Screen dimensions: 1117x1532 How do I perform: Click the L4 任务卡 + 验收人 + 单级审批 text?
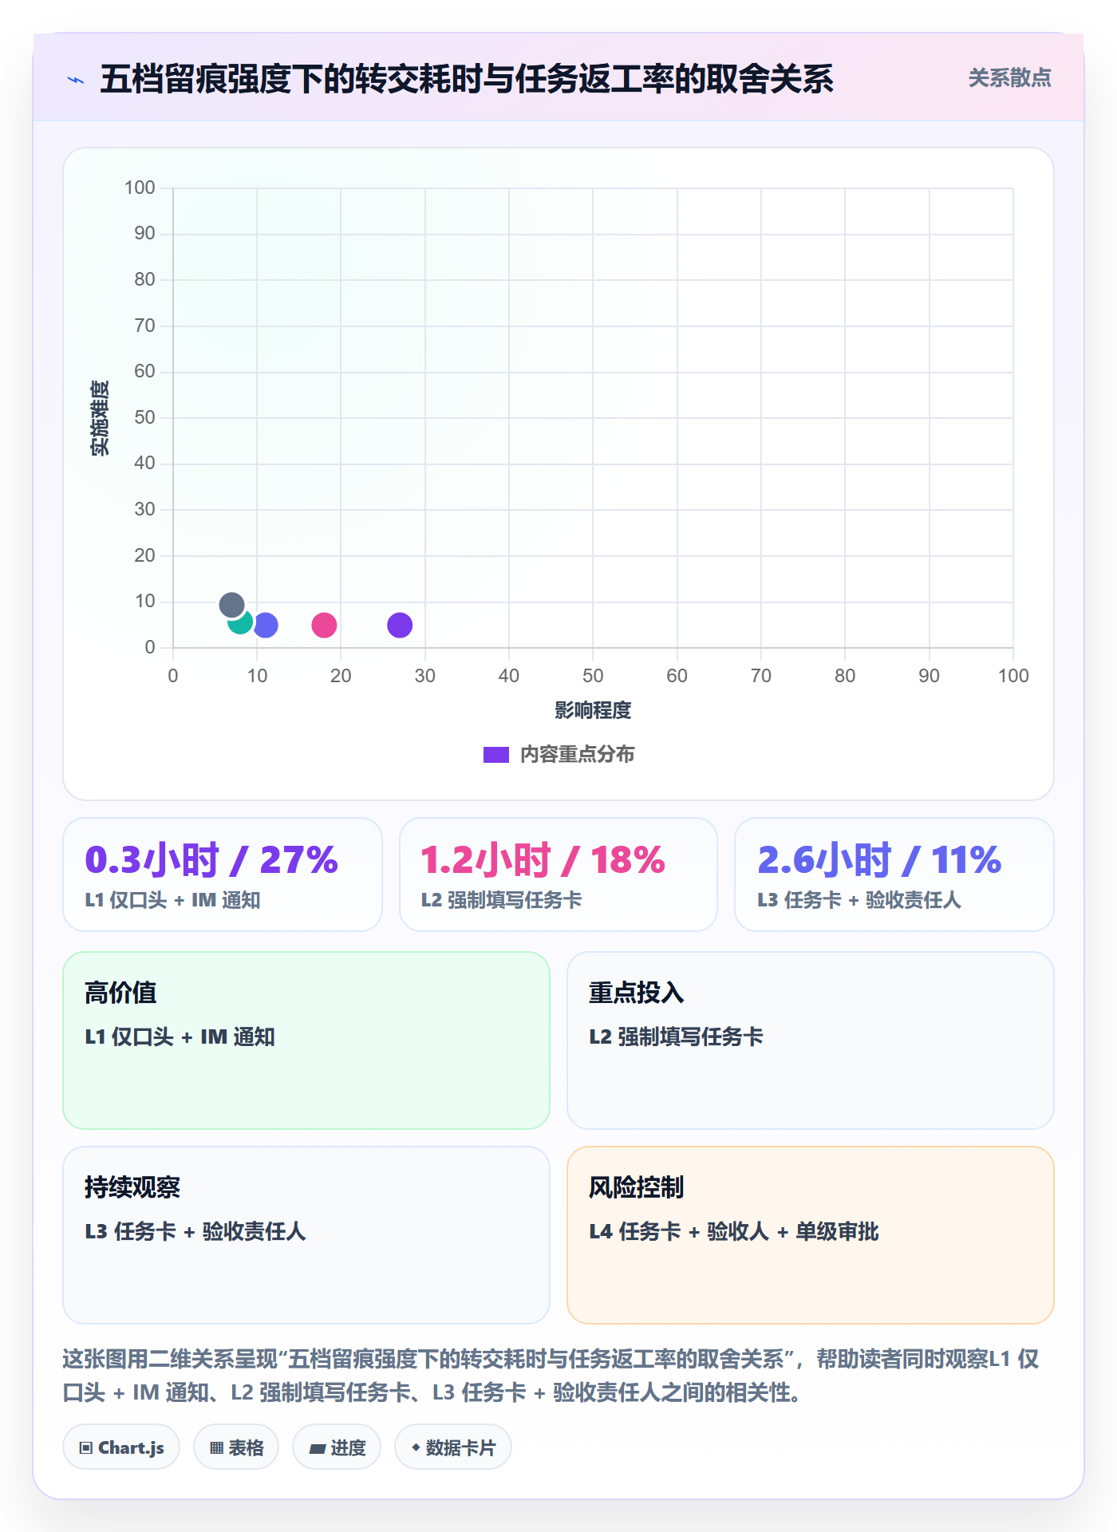(734, 1232)
